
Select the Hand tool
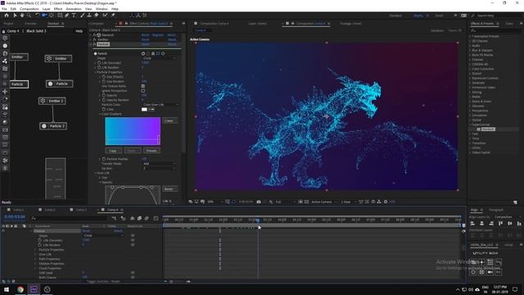[22, 16]
